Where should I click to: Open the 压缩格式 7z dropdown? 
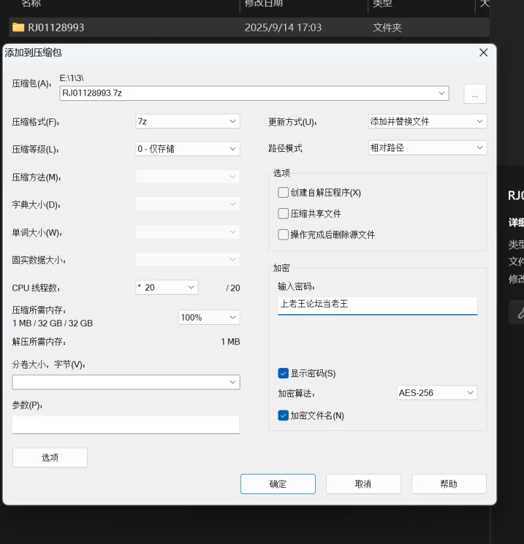point(187,121)
